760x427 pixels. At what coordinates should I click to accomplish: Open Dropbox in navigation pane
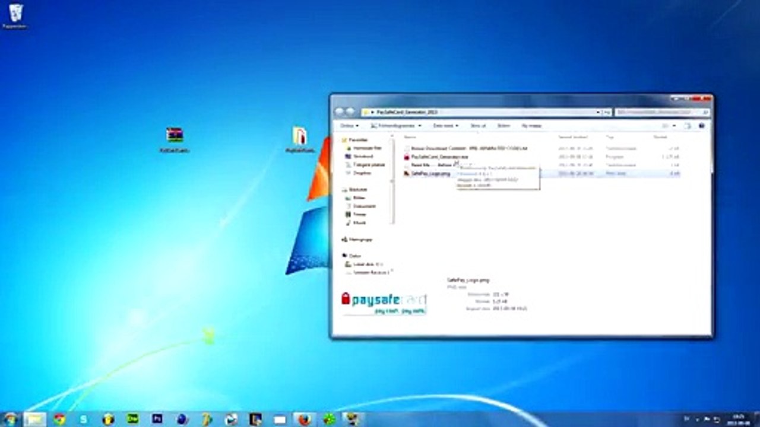(359, 173)
